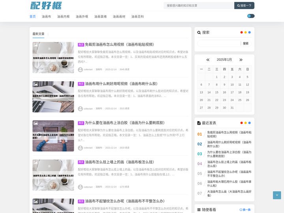284x213 pixels.
Task: Click red dot in 搜索 widget header
Action: 241,32
